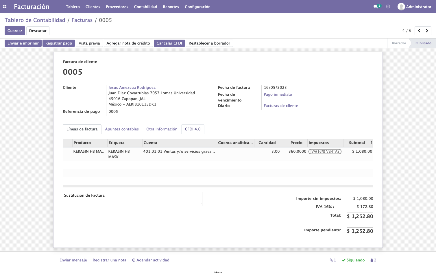
Task: Open the activities clock icon
Action: [388, 7]
